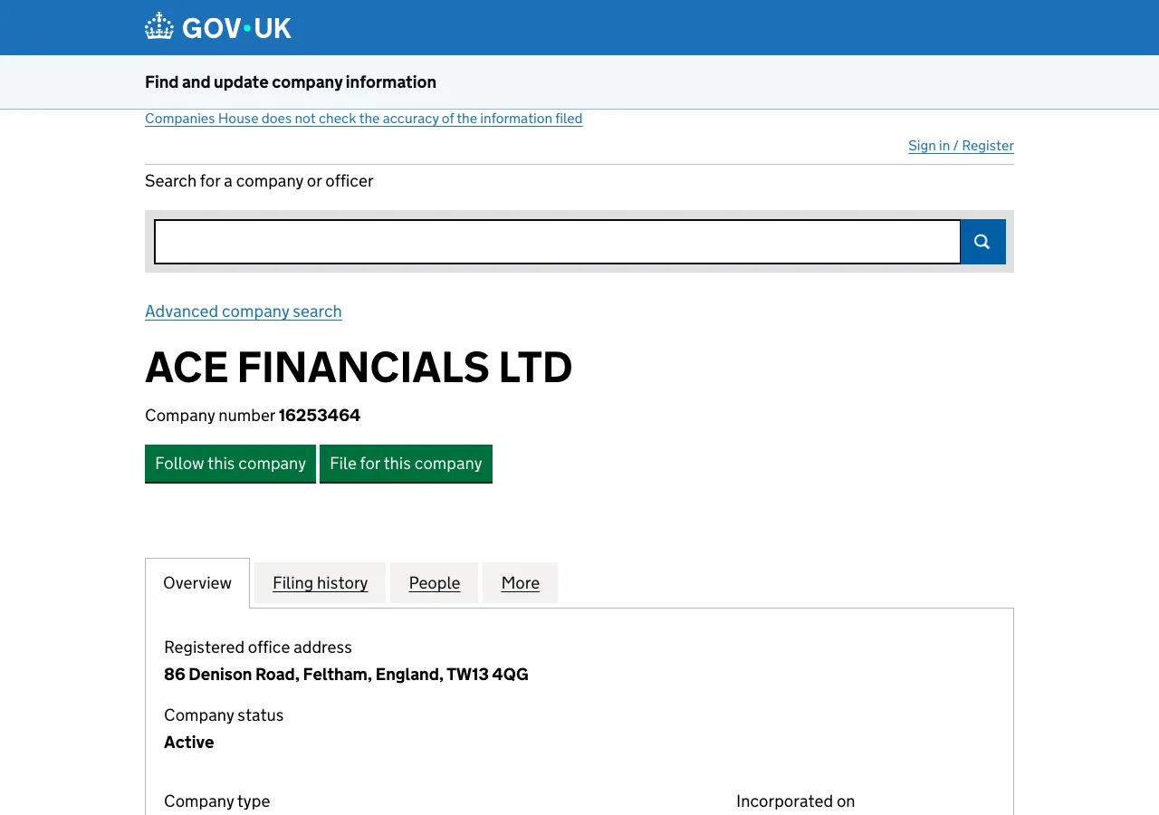Image resolution: width=1159 pixels, height=815 pixels.
Task: Click the search magnifier icon
Action: pyautogui.click(x=982, y=242)
